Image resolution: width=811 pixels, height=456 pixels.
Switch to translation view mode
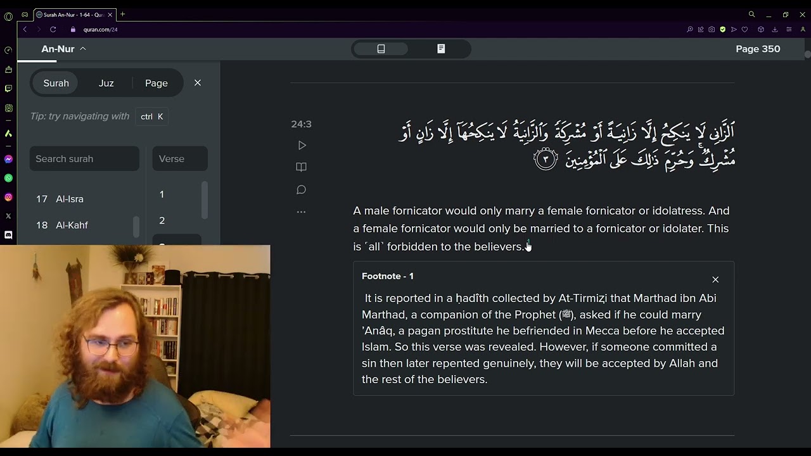click(x=381, y=49)
